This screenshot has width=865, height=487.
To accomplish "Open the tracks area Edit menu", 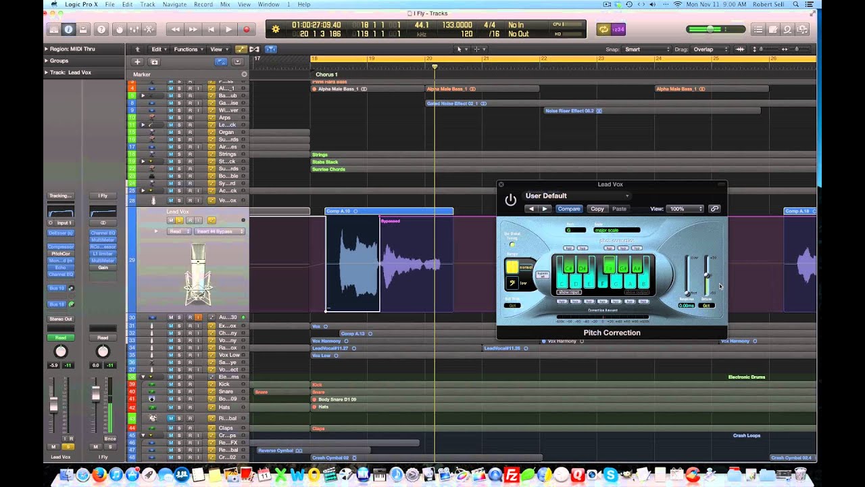I will (x=158, y=49).
